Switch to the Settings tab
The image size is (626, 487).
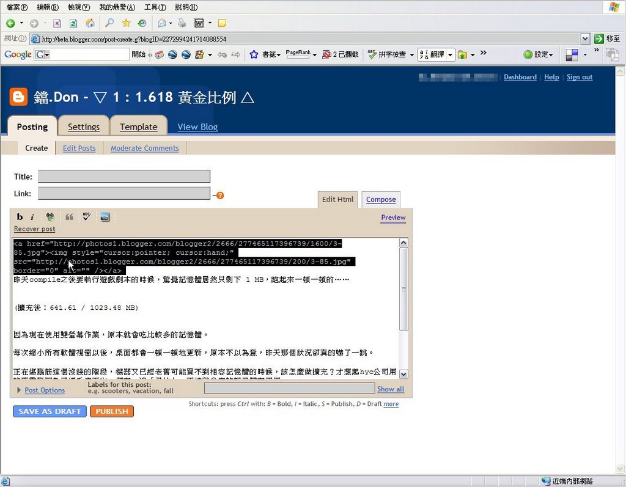pos(83,126)
